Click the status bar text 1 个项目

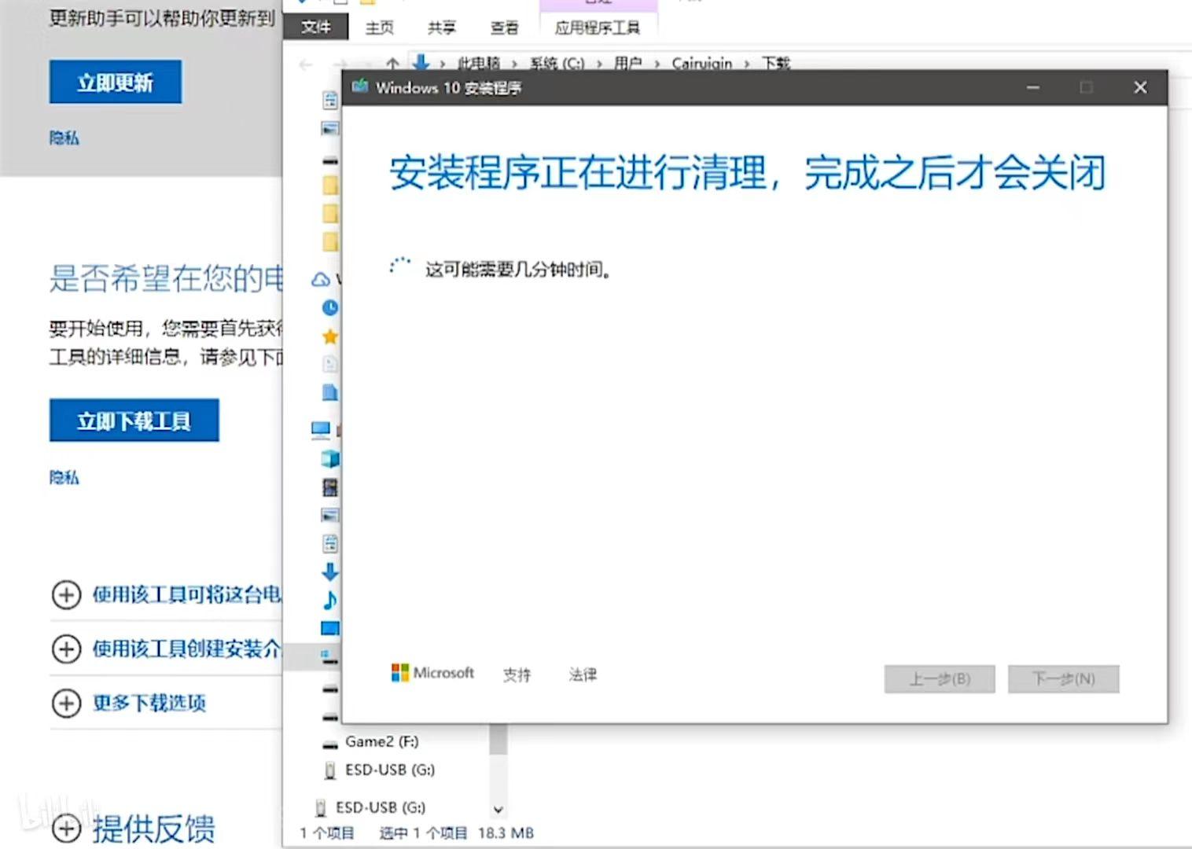pos(326,833)
